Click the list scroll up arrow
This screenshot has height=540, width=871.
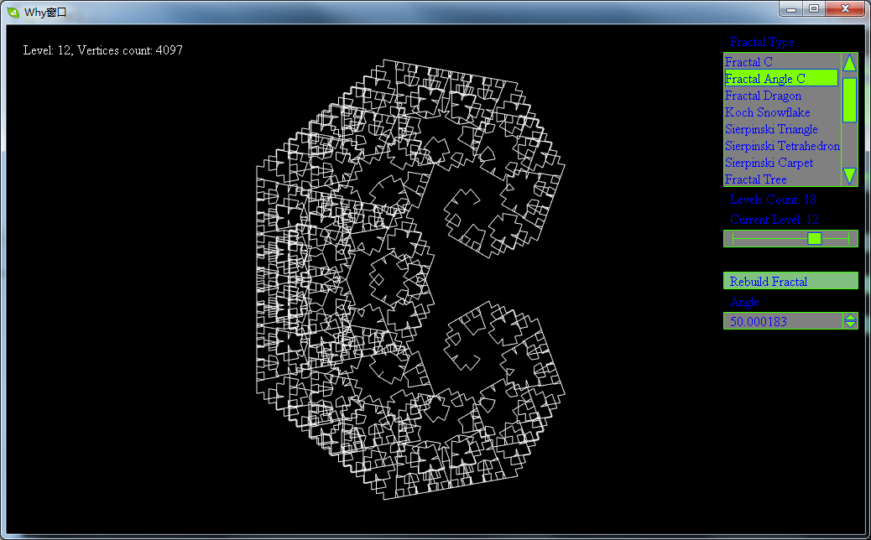849,62
